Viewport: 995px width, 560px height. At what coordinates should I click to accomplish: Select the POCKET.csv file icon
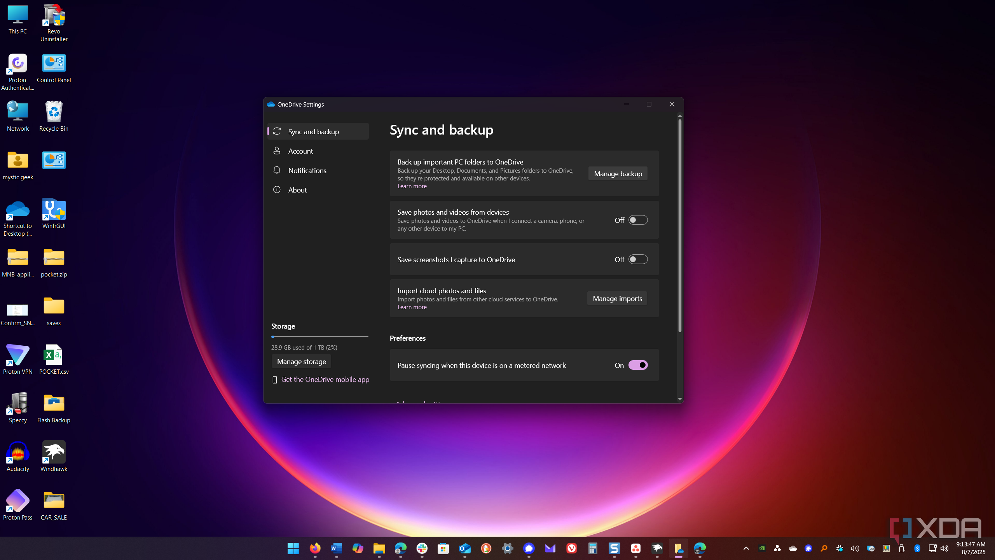pyautogui.click(x=54, y=360)
